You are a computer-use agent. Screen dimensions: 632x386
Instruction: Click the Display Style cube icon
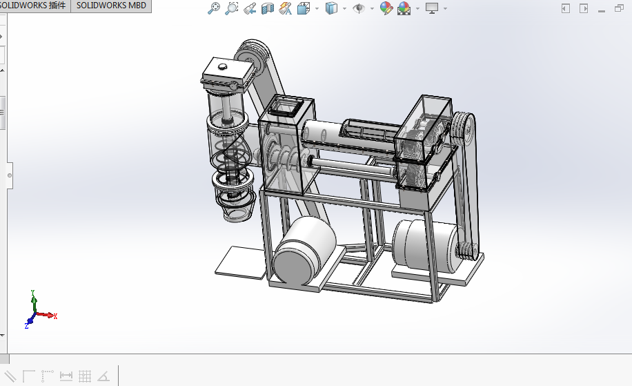tap(331, 8)
